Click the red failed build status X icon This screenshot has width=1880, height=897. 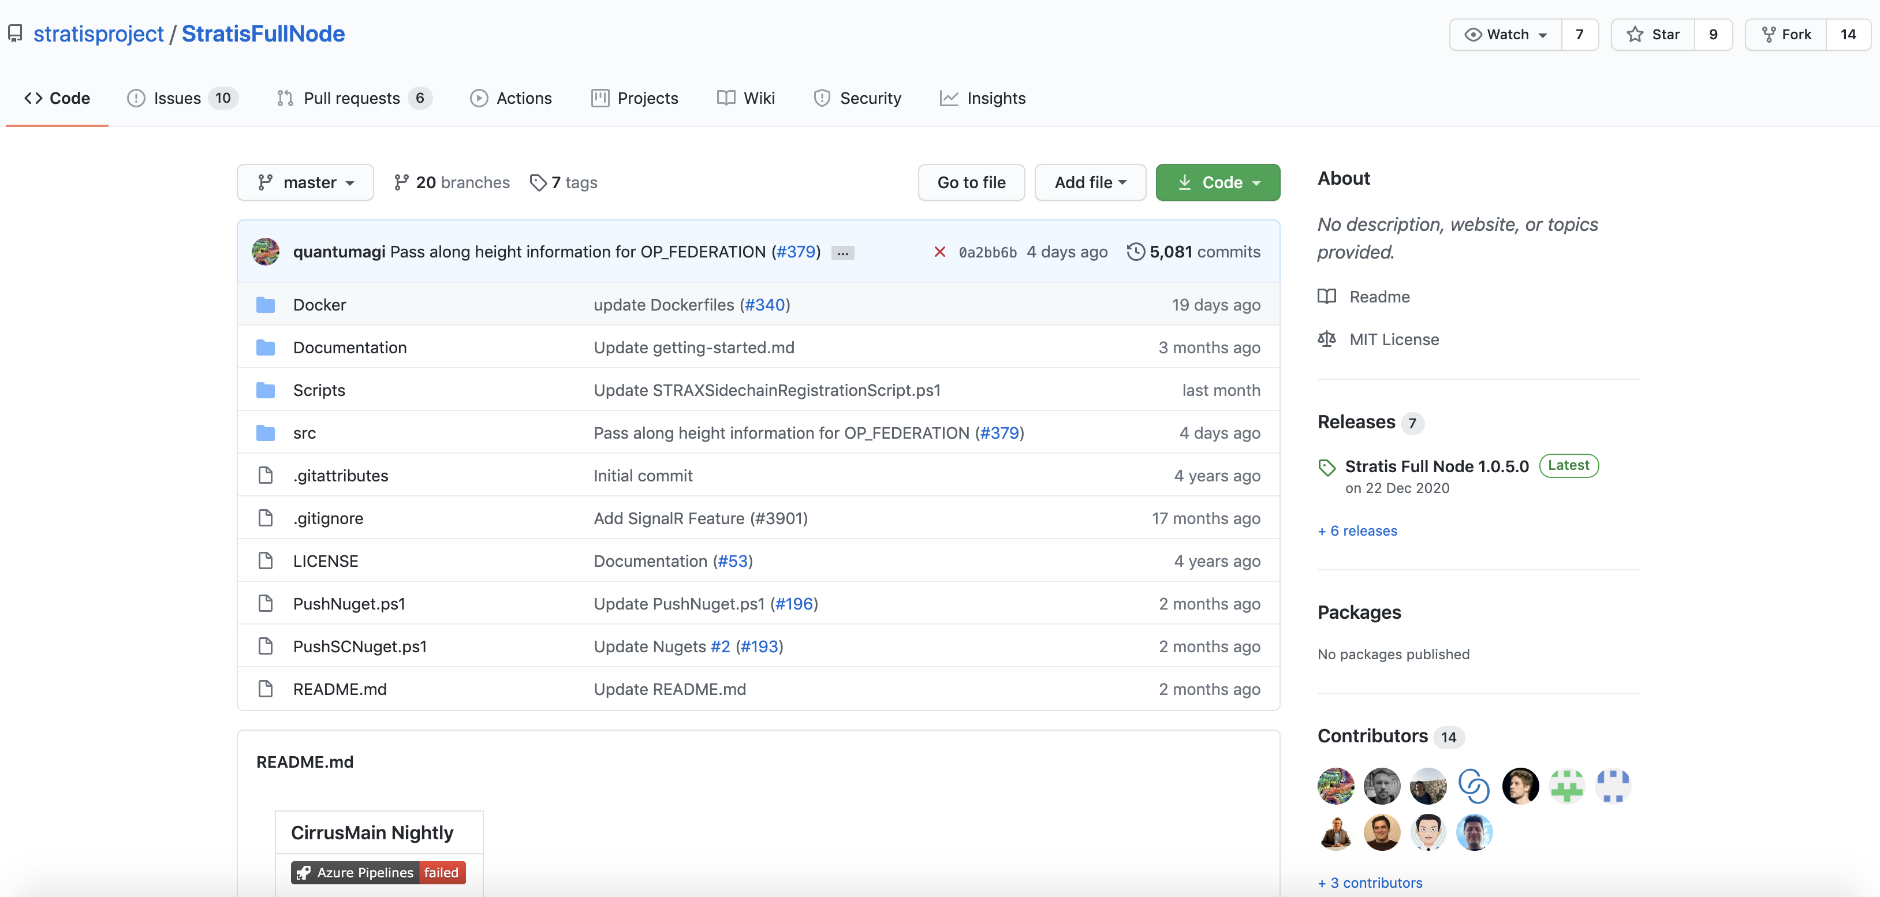click(939, 252)
